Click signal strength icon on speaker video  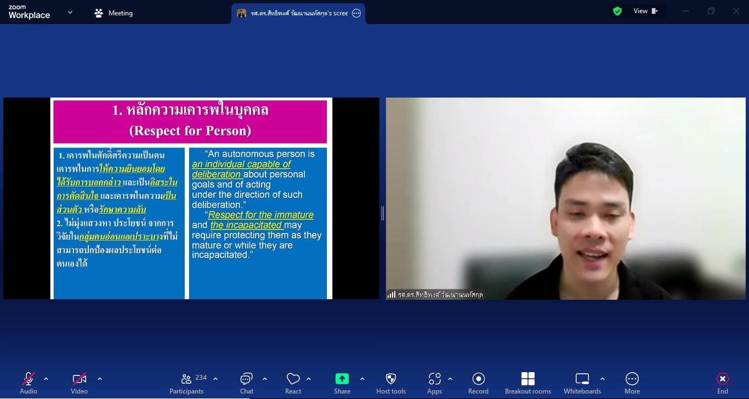click(391, 295)
